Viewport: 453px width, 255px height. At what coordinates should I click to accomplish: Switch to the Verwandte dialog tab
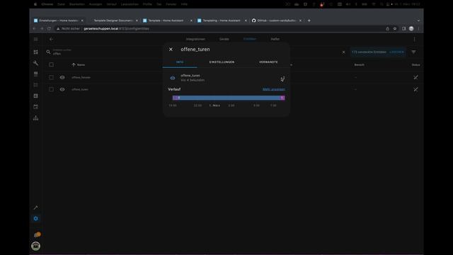coord(268,62)
